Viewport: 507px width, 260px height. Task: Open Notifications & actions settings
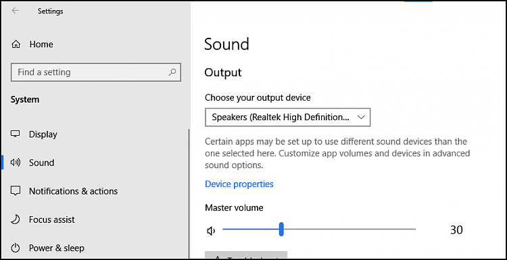[x=74, y=191]
